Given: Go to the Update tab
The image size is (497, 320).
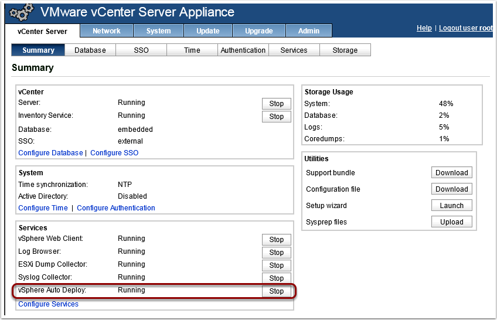Looking at the screenshot, I should [x=208, y=31].
